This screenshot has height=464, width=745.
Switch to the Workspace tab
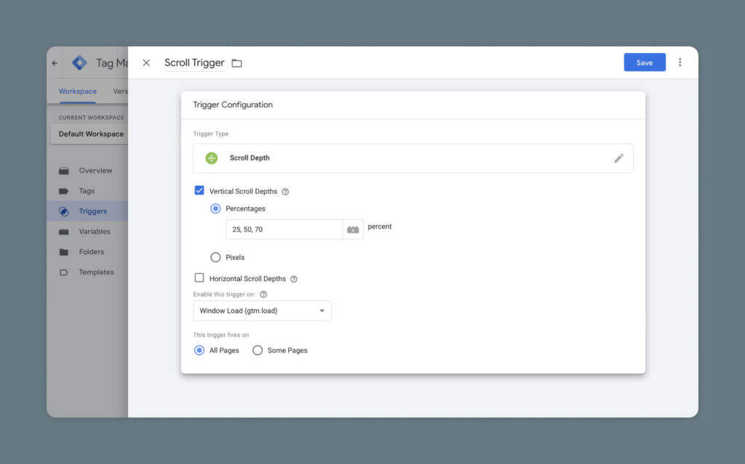pyautogui.click(x=77, y=91)
